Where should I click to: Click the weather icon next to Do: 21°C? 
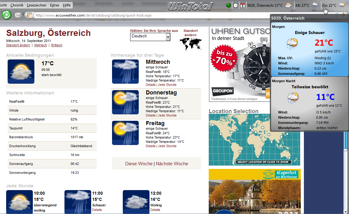click(342, 5)
